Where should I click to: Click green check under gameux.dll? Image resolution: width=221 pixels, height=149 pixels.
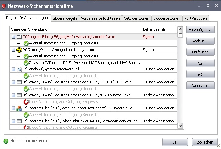(x=26, y=76)
